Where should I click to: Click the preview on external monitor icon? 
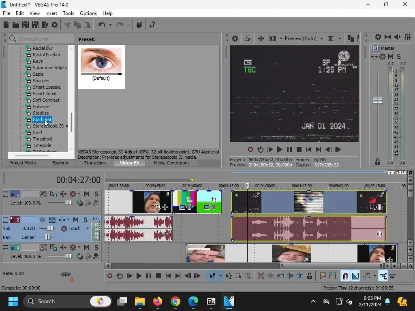(248, 38)
